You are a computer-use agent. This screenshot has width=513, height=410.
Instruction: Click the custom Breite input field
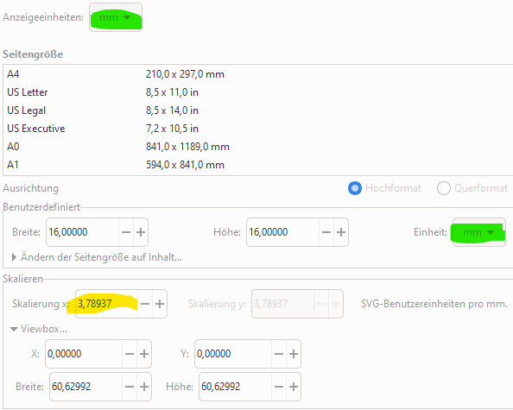pyautogui.click(x=82, y=232)
